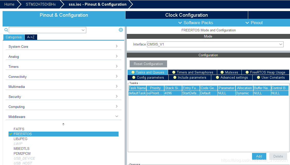Open the Pinout & Configuration main tab
The width and height of the screenshot is (290, 165).
tap(64, 15)
